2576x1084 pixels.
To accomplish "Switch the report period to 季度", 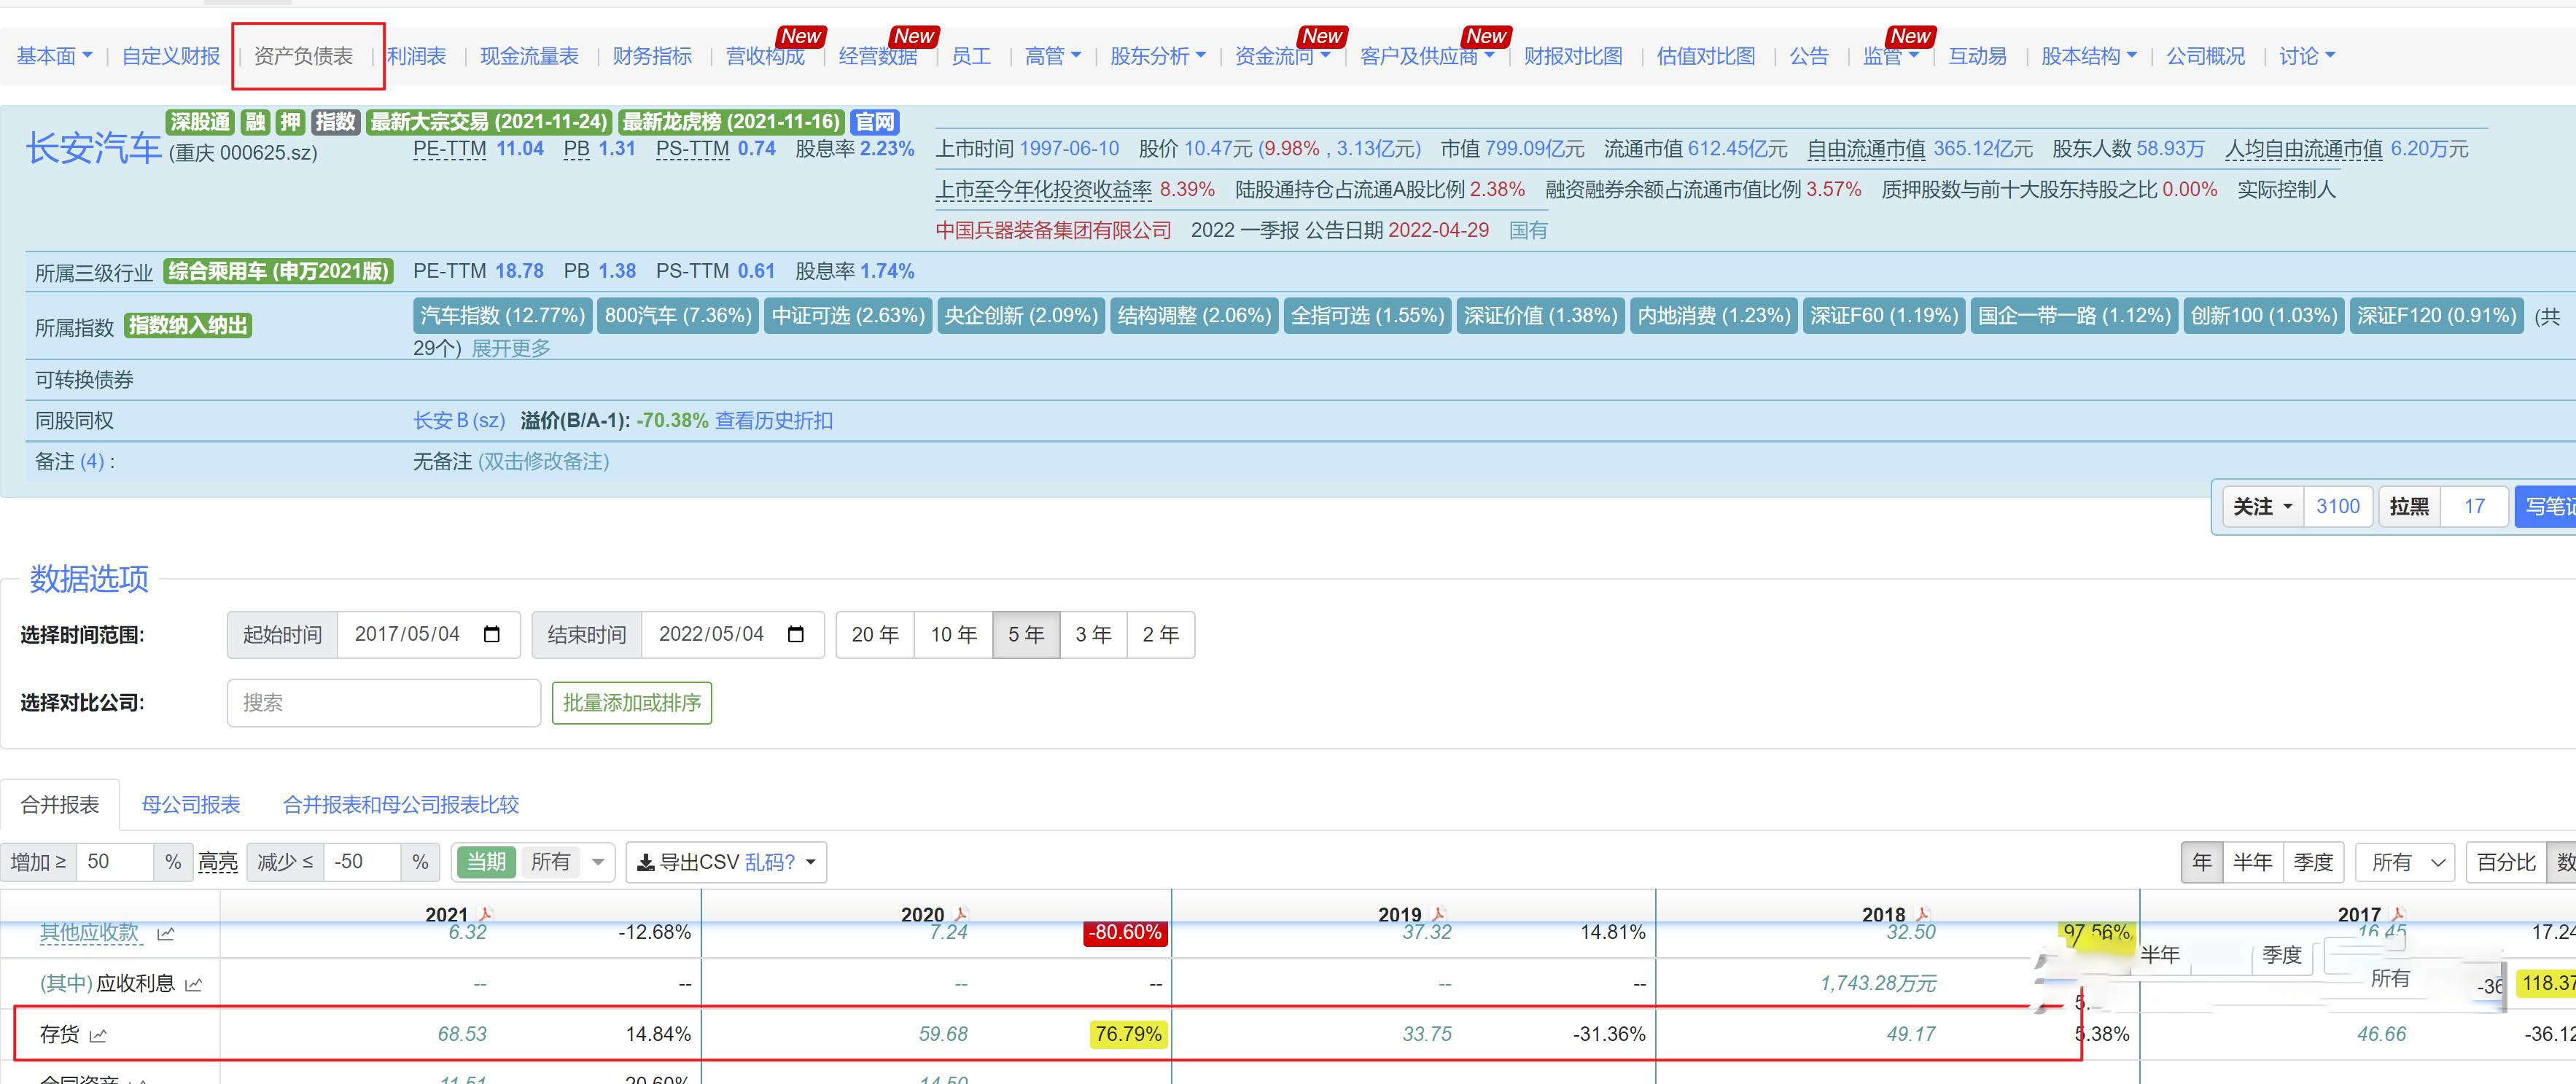I will [x=2312, y=862].
